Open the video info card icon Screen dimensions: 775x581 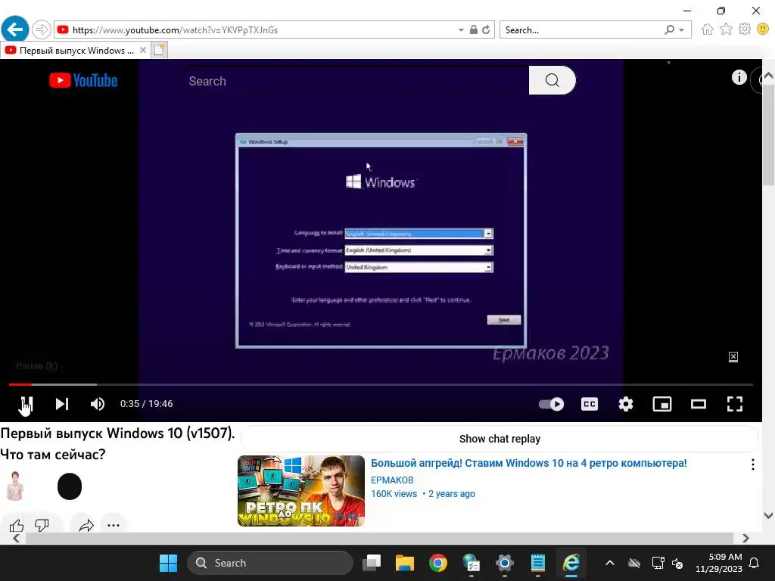(739, 77)
